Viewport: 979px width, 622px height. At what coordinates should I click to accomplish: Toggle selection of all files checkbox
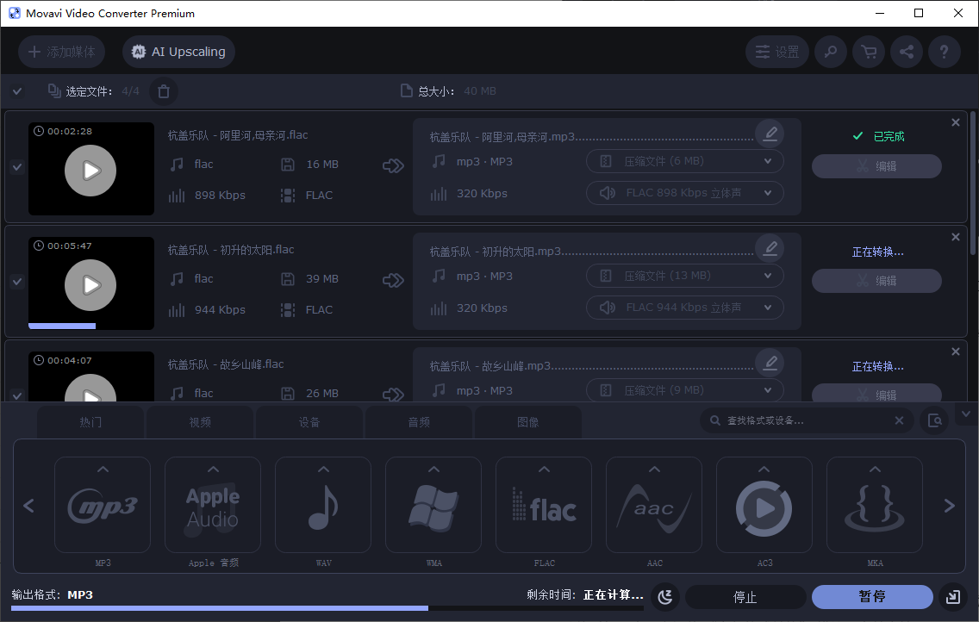pos(17,90)
